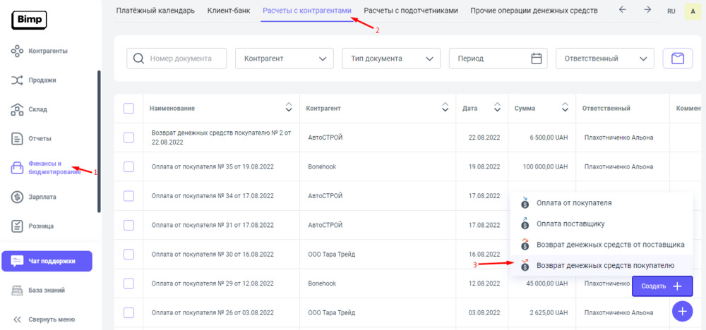
Task: Open the Чат поддержки support chat
Action: pyautogui.click(x=47, y=261)
